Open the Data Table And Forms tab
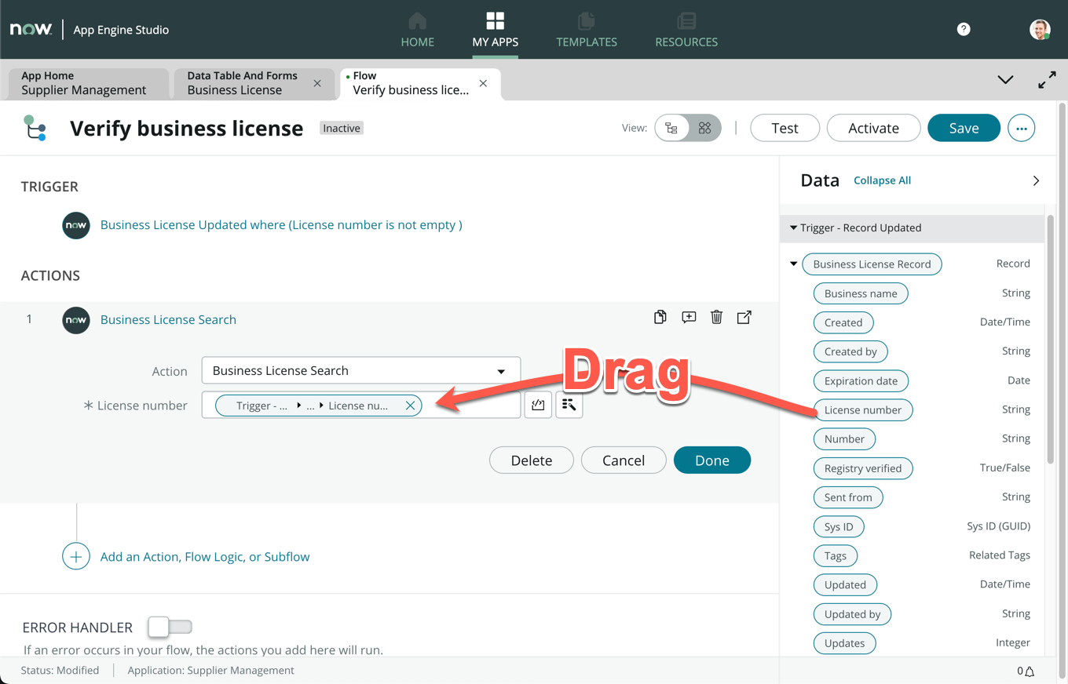This screenshot has height=684, width=1068. point(242,83)
